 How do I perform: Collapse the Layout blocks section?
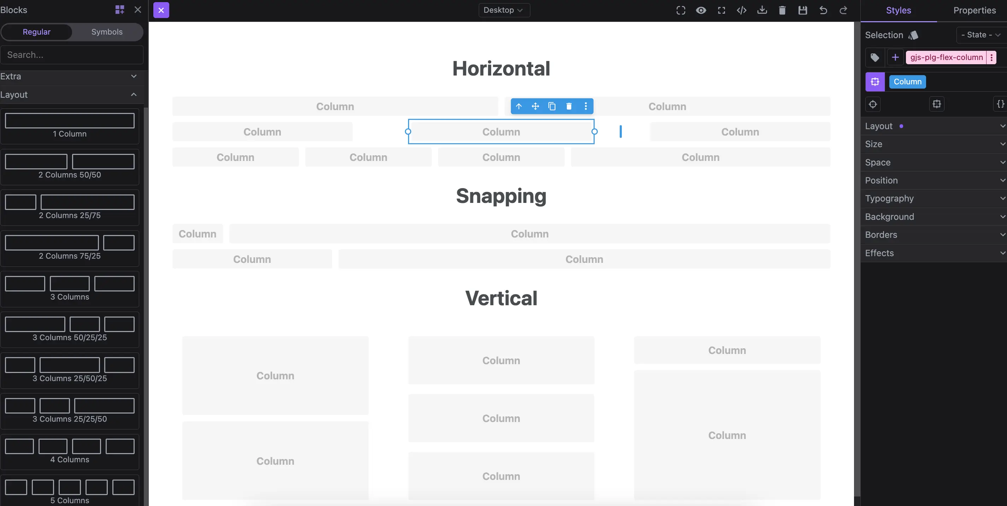click(133, 95)
